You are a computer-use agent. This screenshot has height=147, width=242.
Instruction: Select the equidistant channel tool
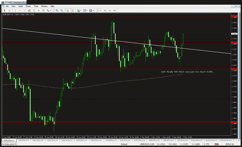(29, 10)
